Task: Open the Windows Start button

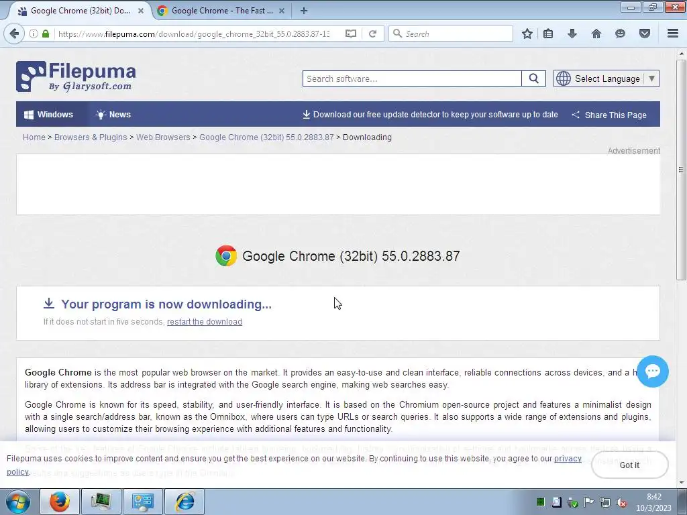Action: tap(17, 502)
